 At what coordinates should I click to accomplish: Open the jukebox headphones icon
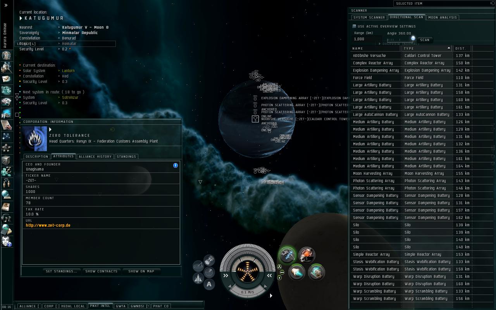6,218
